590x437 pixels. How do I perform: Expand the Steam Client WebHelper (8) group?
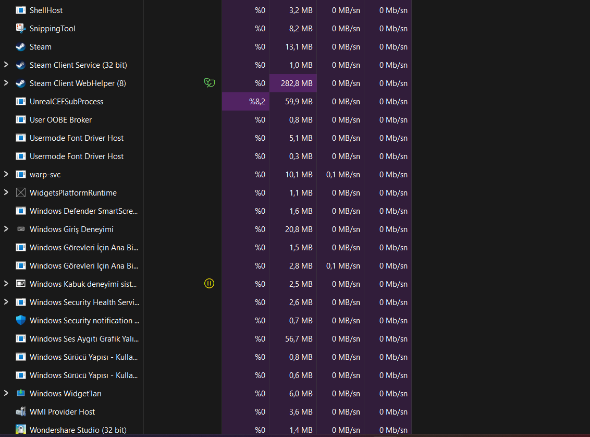6,83
